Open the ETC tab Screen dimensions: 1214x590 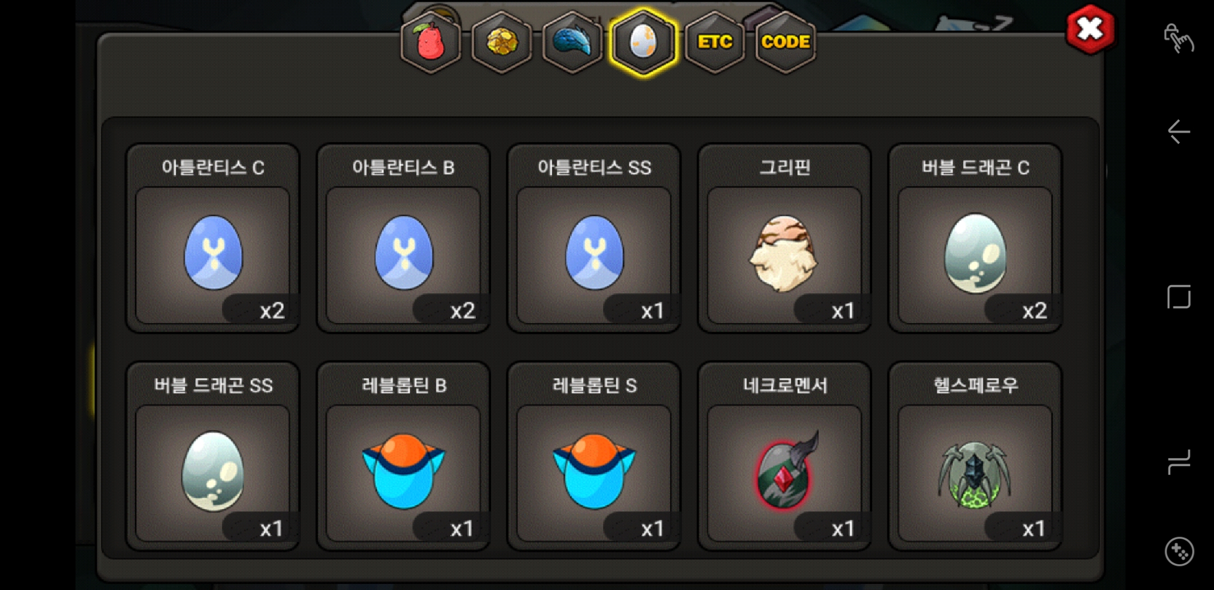(715, 42)
